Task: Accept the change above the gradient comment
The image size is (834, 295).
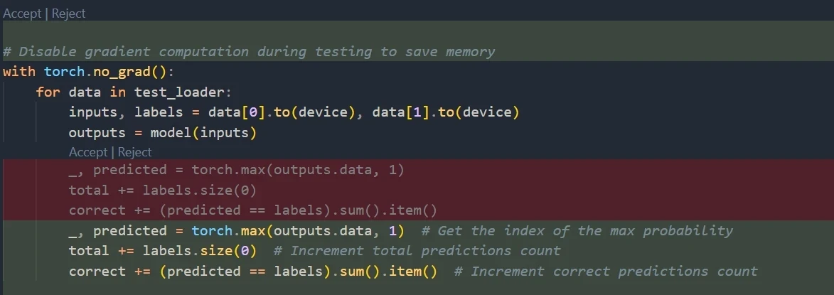Action: click(x=22, y=14)
